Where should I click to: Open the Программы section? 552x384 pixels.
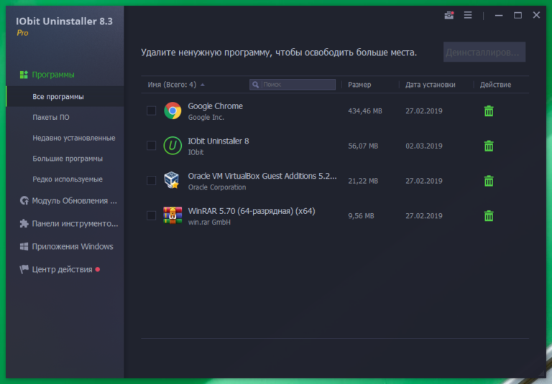[53, 75]
